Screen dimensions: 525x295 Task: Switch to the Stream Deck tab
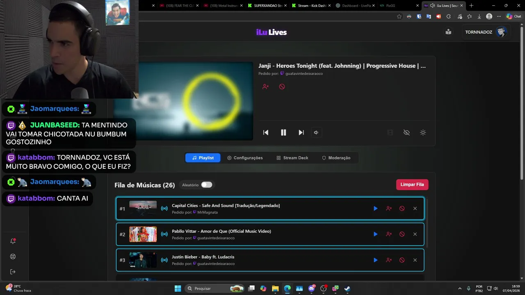click(x=292, y=158)
